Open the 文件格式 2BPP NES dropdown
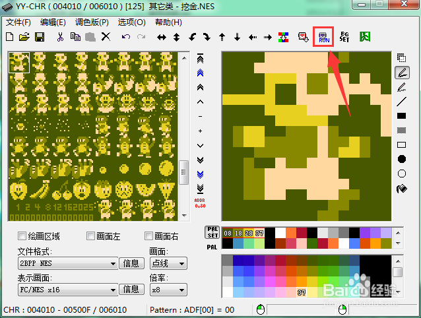Image resolution: width=421 pixels, height=318 pixels. click(68, 263)
